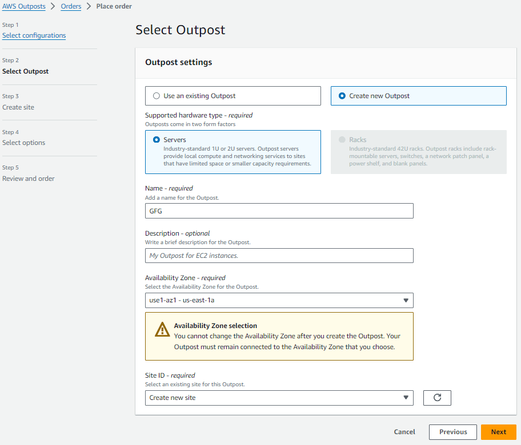
Task: Click Select options step in sidebar
Action: (x=24, y=143)
